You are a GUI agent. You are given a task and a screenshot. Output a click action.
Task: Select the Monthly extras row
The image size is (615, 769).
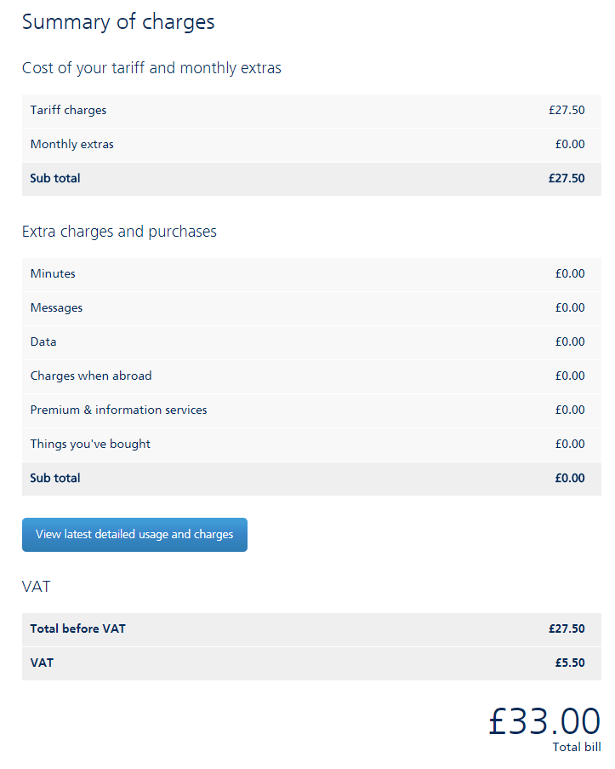point(311,145)
